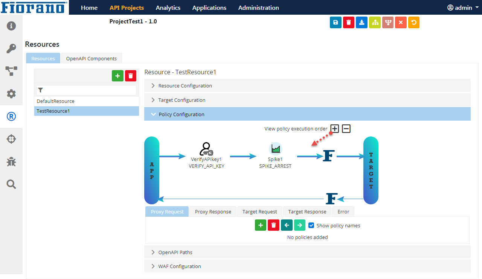Image resolution: width=482 pixels, height=279 pixels.
Task: Save the project with the blue save icon
Action: [x=336, y=23]
